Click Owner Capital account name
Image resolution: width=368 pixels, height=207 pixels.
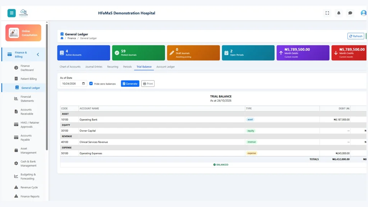(87, 131)
